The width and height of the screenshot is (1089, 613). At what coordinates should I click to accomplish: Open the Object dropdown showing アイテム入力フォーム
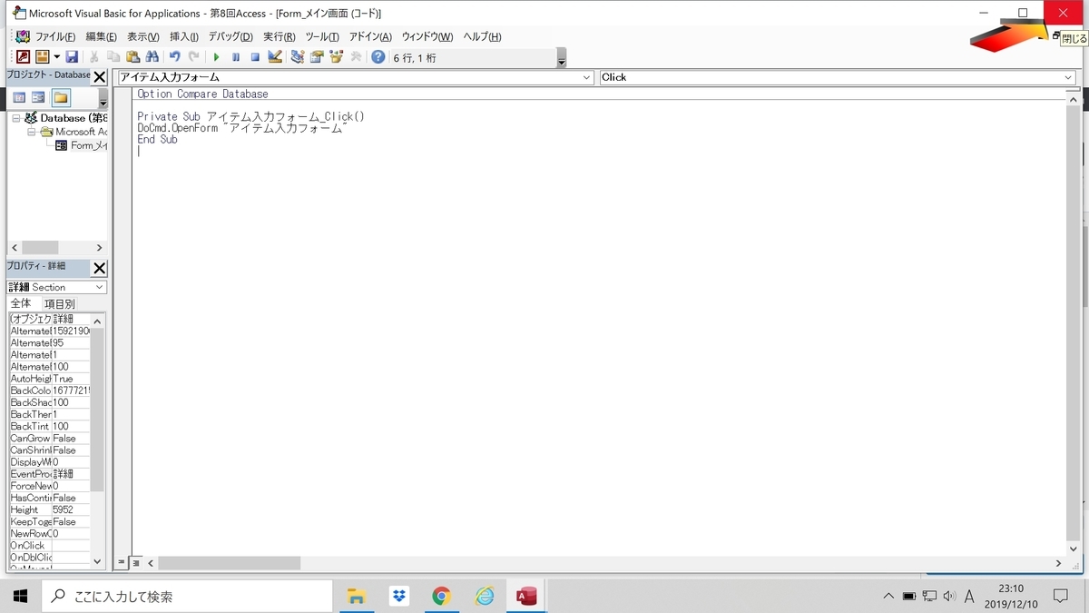click(356, 77)
